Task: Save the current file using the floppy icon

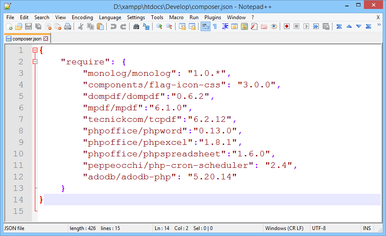Action: coord(28,26)
